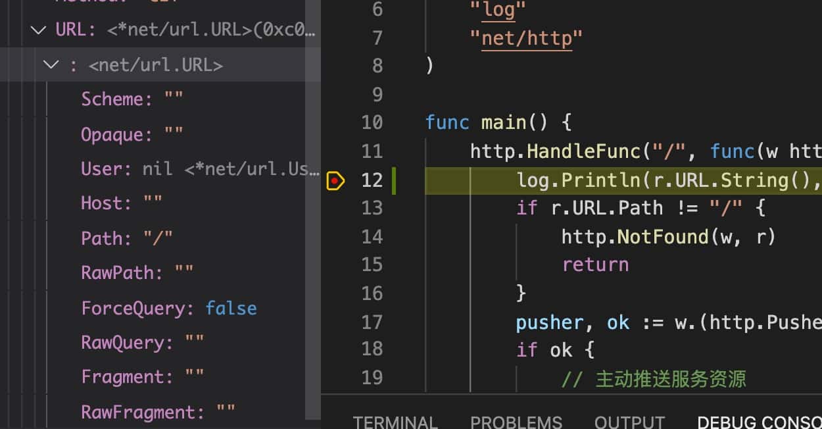Open the TERMINAL panel tab

(x=395, y=422)
